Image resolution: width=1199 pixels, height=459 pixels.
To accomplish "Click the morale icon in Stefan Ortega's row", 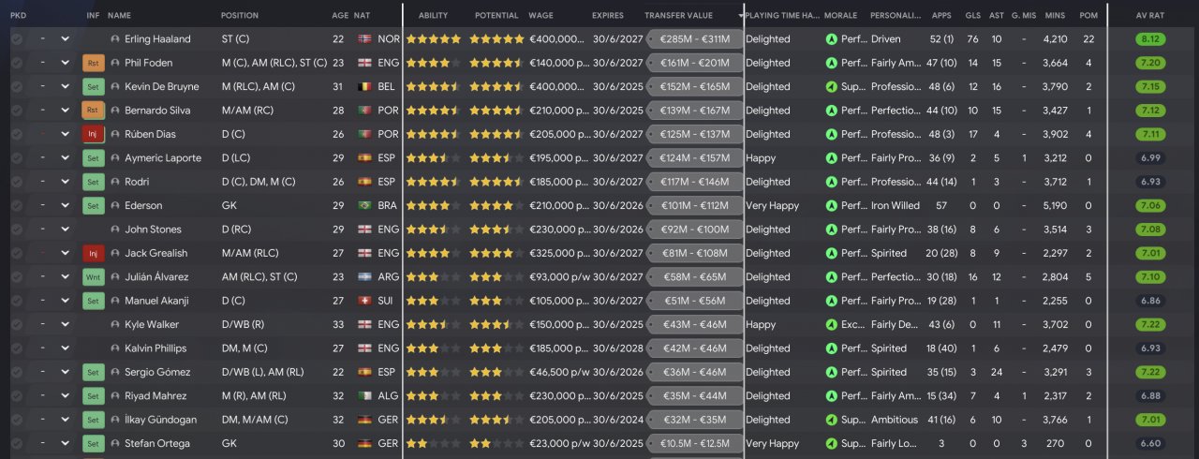I will 831,444.
